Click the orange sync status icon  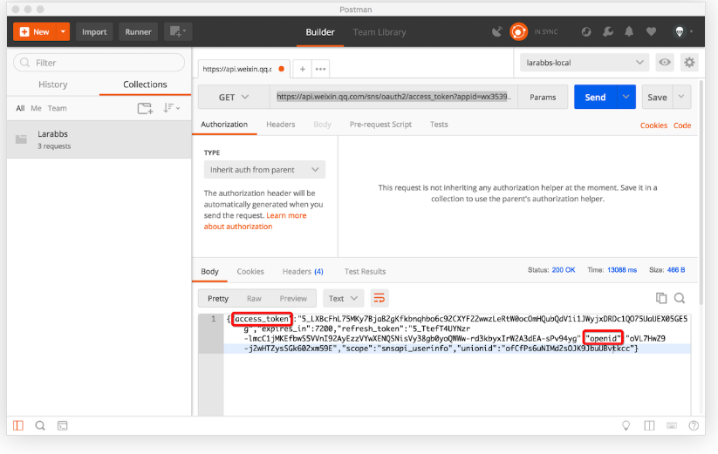click(519, 31)
